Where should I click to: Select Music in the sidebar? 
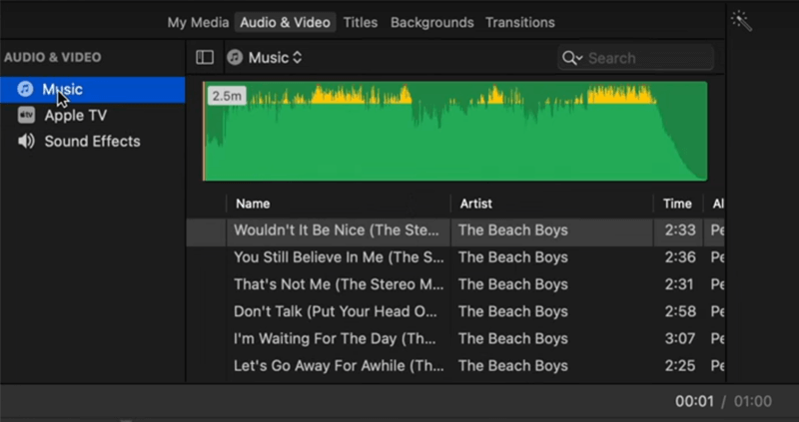92,90
